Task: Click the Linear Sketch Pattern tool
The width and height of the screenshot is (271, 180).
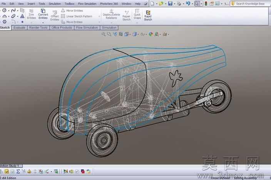Action: pos(77,17)
